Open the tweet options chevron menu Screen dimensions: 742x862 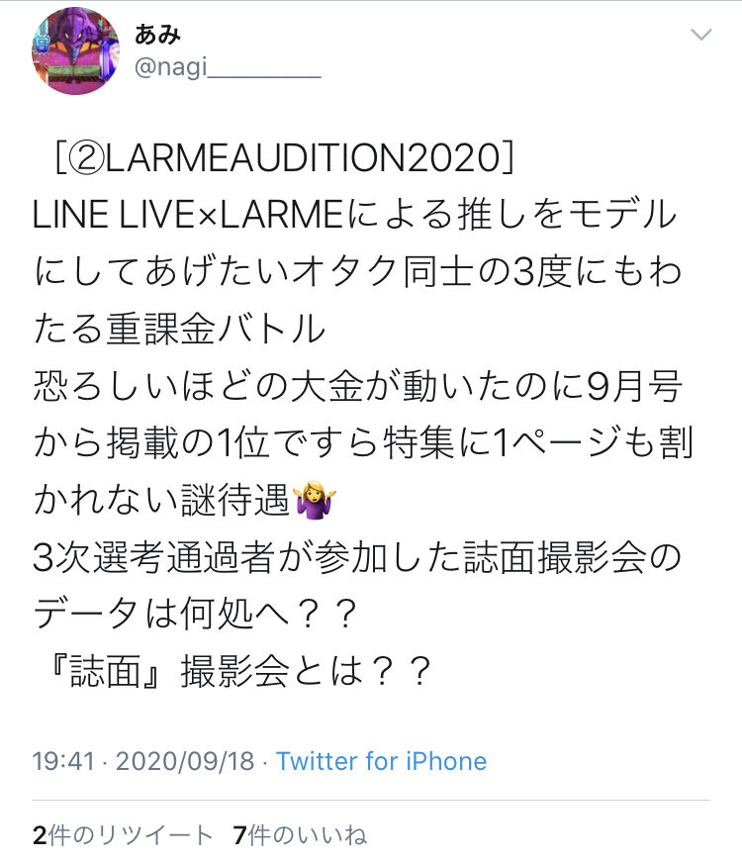pyautogui.click(x=700, y=35)
